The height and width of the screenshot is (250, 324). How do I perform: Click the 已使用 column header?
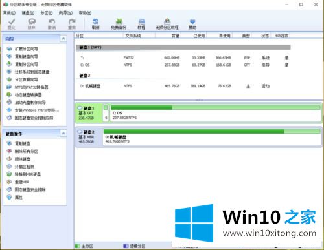(x=194, y=36)
